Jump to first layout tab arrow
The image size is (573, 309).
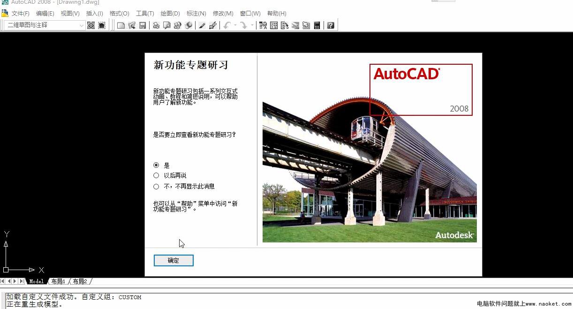(x=3, y=281)
